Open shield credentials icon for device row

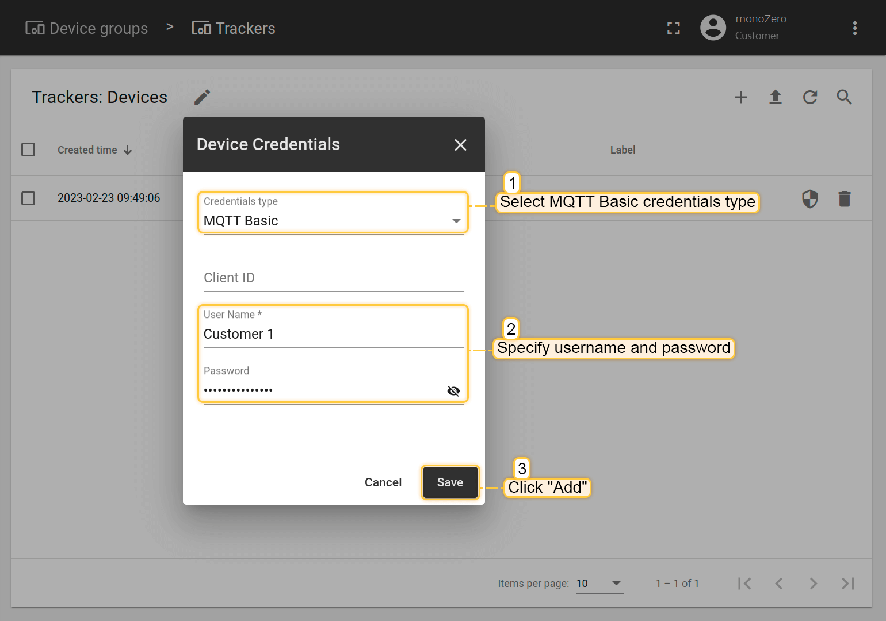pyautogui.click(x=810, y=199)
